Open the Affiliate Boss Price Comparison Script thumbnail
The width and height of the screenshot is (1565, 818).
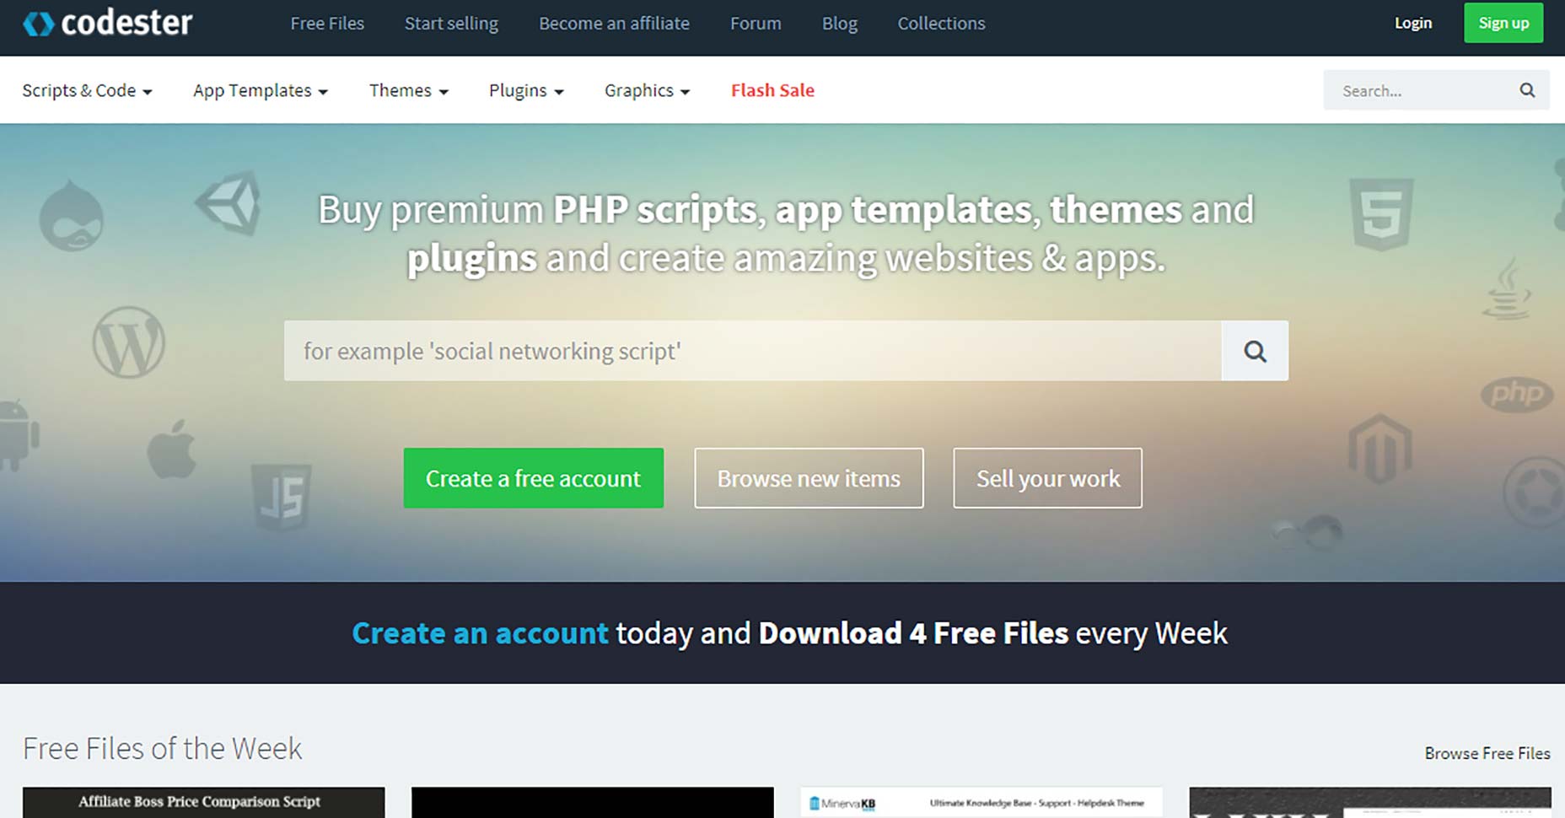(203, 802)
